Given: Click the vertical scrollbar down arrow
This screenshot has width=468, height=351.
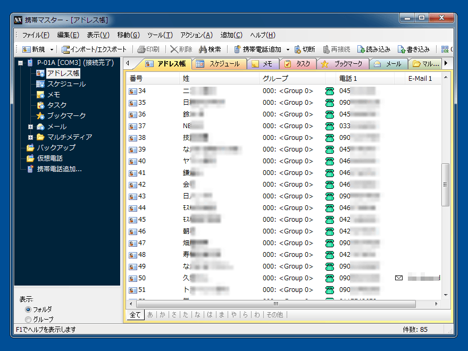Looking at the screenshot, I should [445, 295].
